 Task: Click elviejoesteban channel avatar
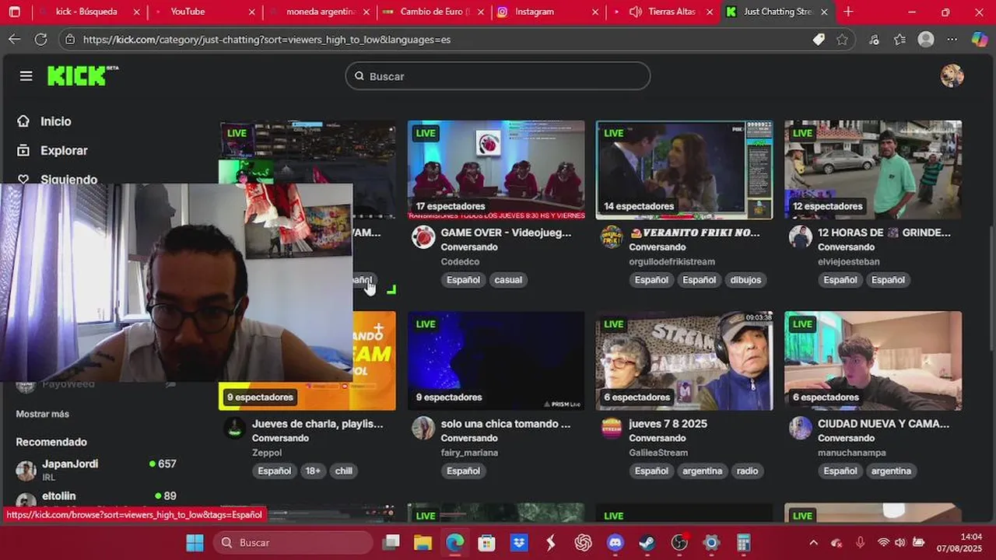pyautogui.click(x=800, y=237)
